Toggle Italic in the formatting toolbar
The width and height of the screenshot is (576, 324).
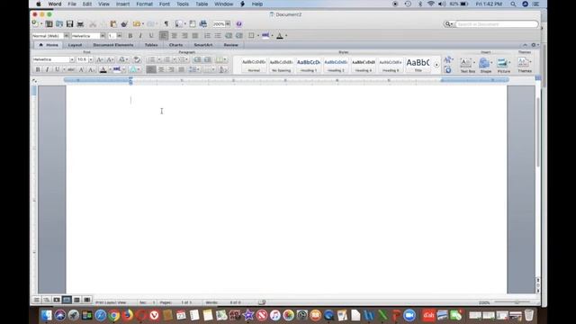pyautogui.click(x=140, y=36)
